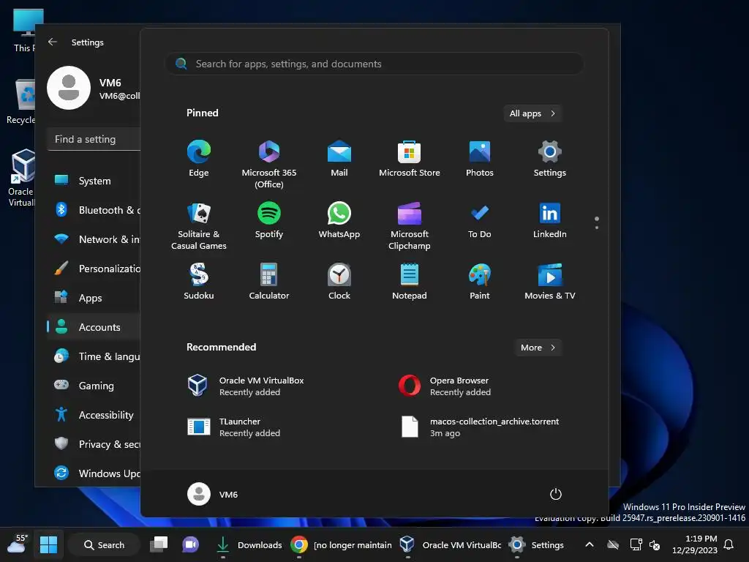749x562 pixels.
Task: Select System in Settings sidebar
Action: coord(94,181)
